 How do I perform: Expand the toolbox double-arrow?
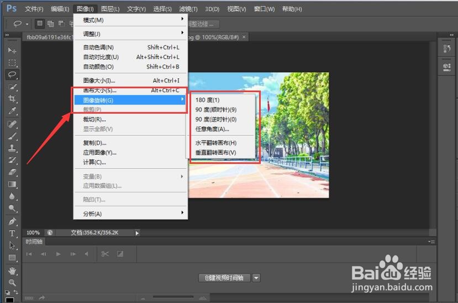[7, 35]
